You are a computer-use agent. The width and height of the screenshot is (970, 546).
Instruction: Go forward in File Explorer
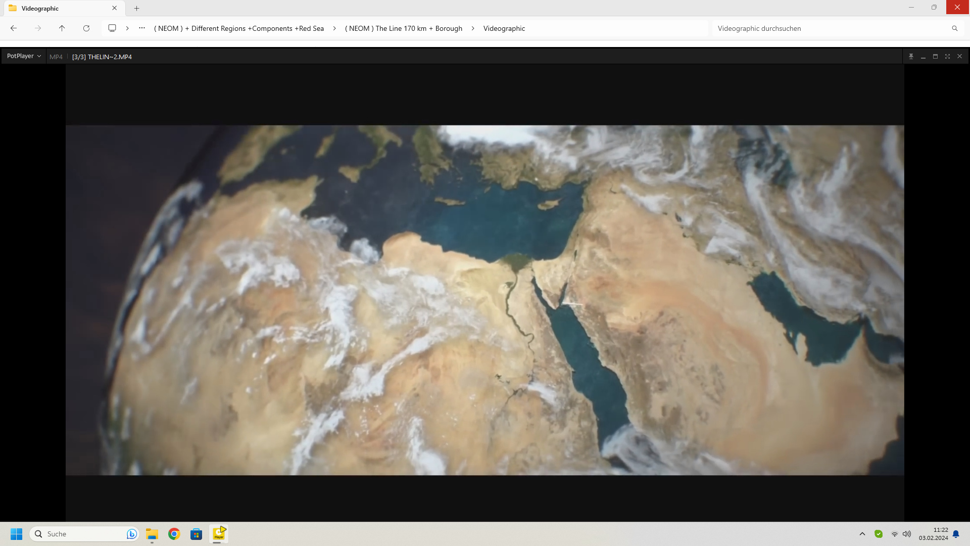coord(38,28)
